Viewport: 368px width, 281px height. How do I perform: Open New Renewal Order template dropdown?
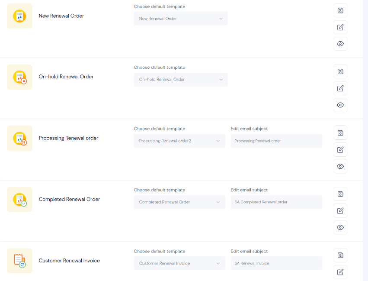[181, 19]
